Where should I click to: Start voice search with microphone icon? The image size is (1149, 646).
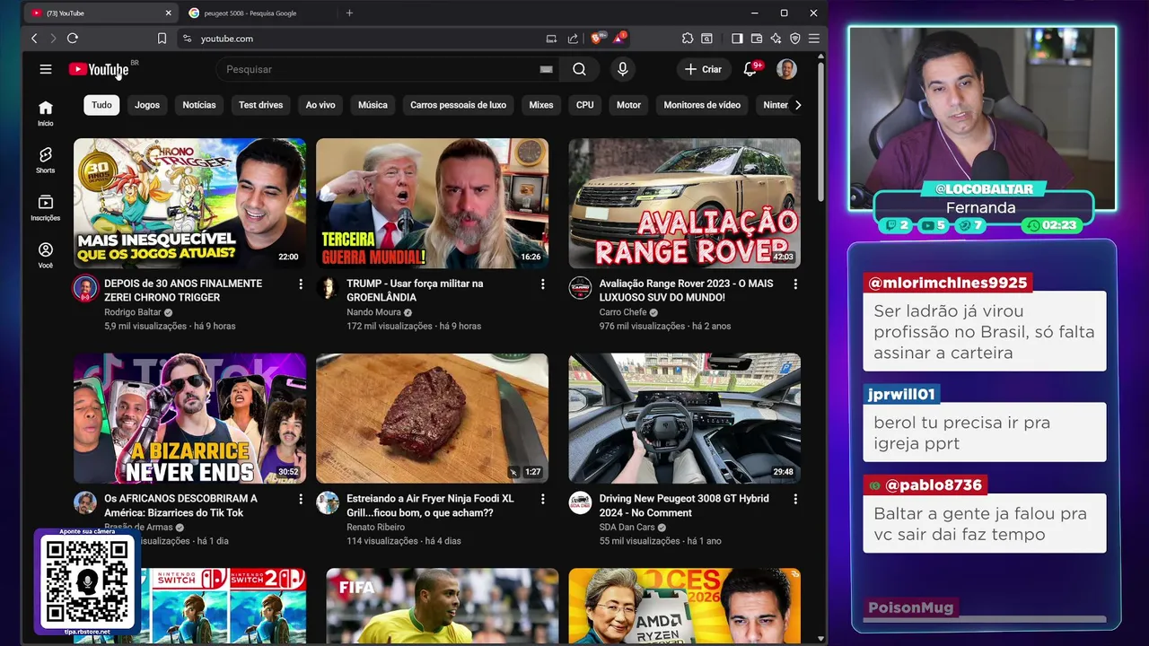pyautogui.click(x=622, y=69)
